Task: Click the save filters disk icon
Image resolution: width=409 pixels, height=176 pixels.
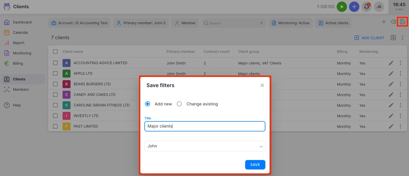Action: coord(402,22)
